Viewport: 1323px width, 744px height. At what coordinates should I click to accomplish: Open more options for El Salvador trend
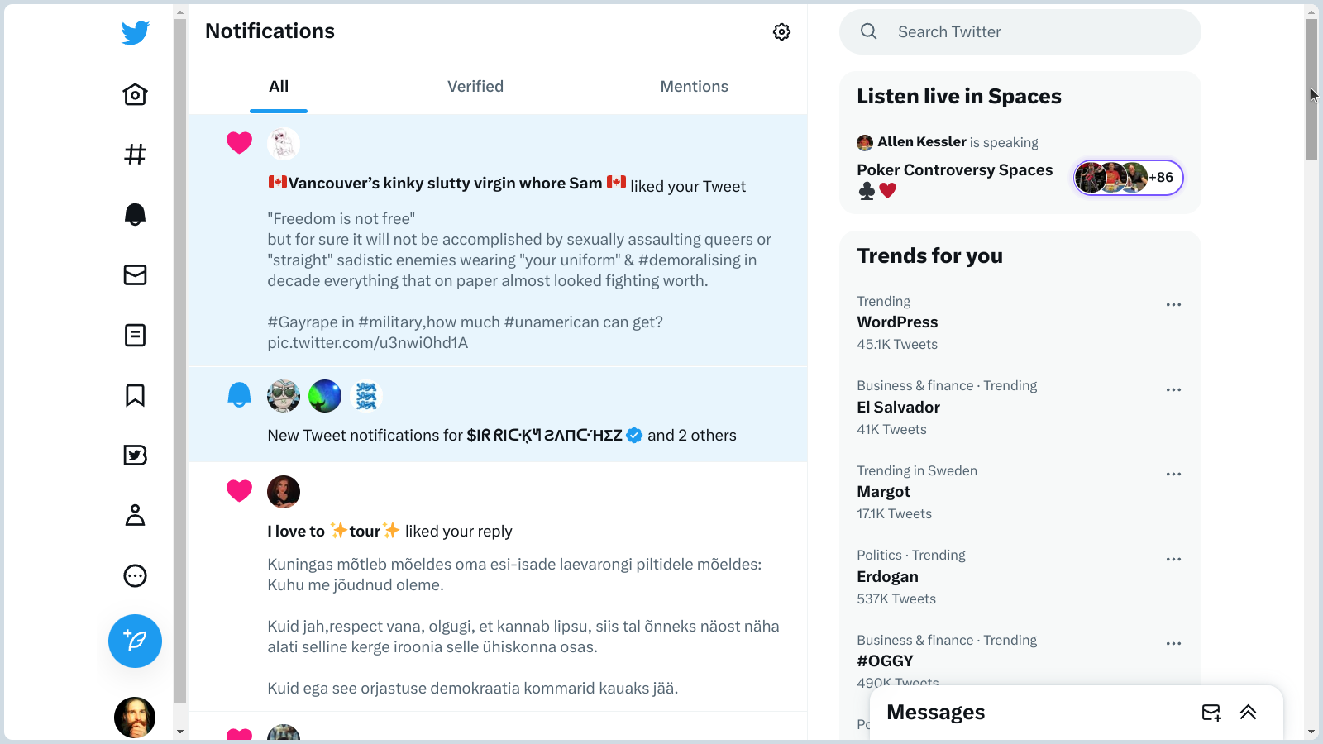tap(1173, 390)
